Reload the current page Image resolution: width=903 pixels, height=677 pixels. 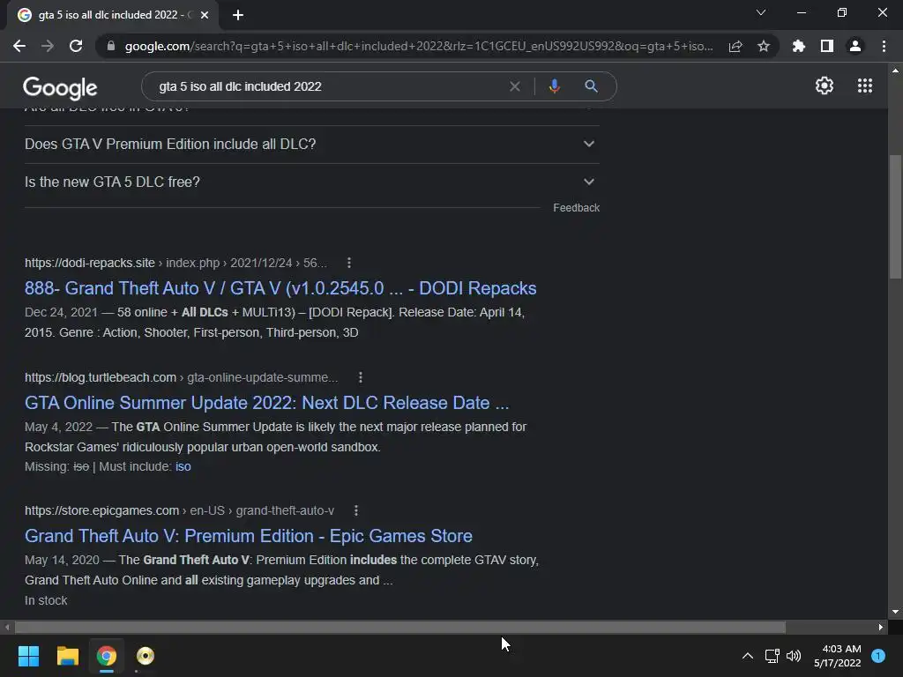(x=76, y=46)
